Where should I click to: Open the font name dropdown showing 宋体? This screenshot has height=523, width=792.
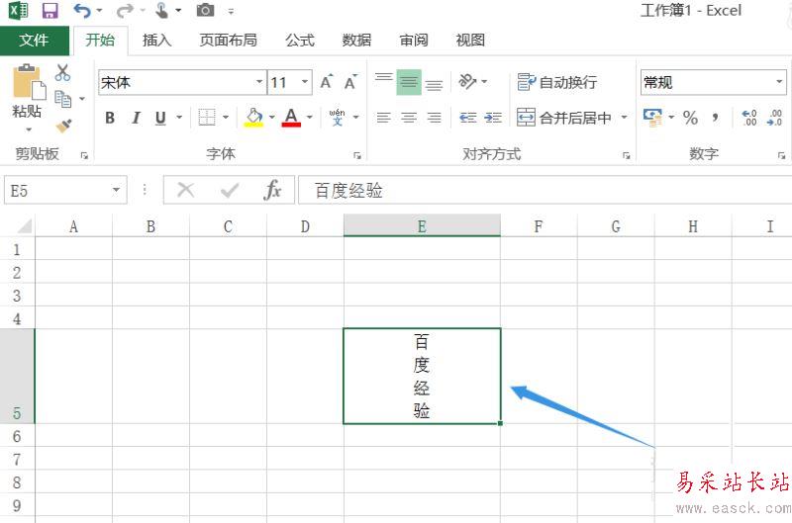tap(259, 82)
